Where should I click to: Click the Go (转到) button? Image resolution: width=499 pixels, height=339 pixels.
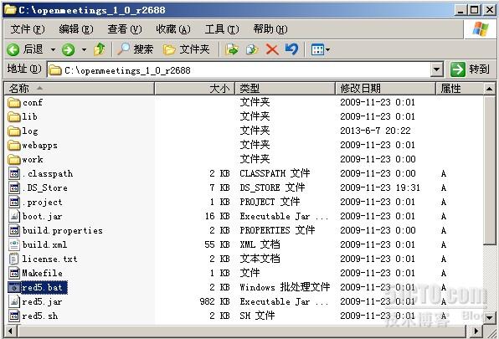point(470,69)
